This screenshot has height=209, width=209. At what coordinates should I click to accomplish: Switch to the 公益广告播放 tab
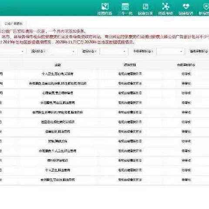pyautogui.click(x=14, y=24)
